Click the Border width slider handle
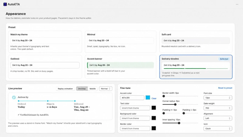This screenshot has width=243, height=137. click(164, 96)
